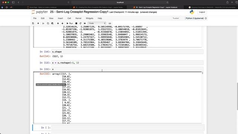Image resolution: width=238 pixels, height=134 pixels.
Task: Open the cell type Code dropdown
Action: [97, 23]
